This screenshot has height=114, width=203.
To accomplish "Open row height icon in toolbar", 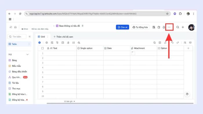I will point(73,43).
